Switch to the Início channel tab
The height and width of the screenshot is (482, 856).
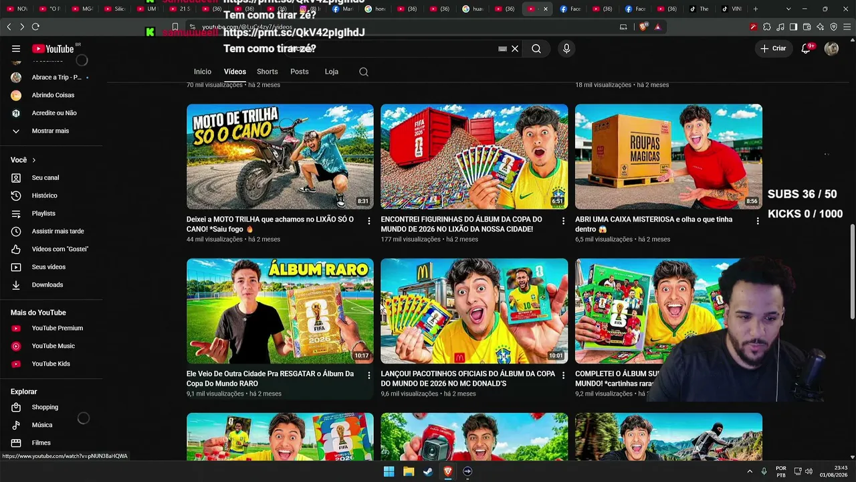click(203, 72)
